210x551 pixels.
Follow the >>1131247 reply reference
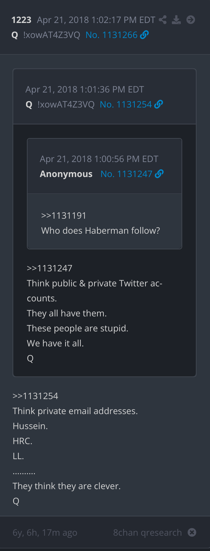(49, 268)
